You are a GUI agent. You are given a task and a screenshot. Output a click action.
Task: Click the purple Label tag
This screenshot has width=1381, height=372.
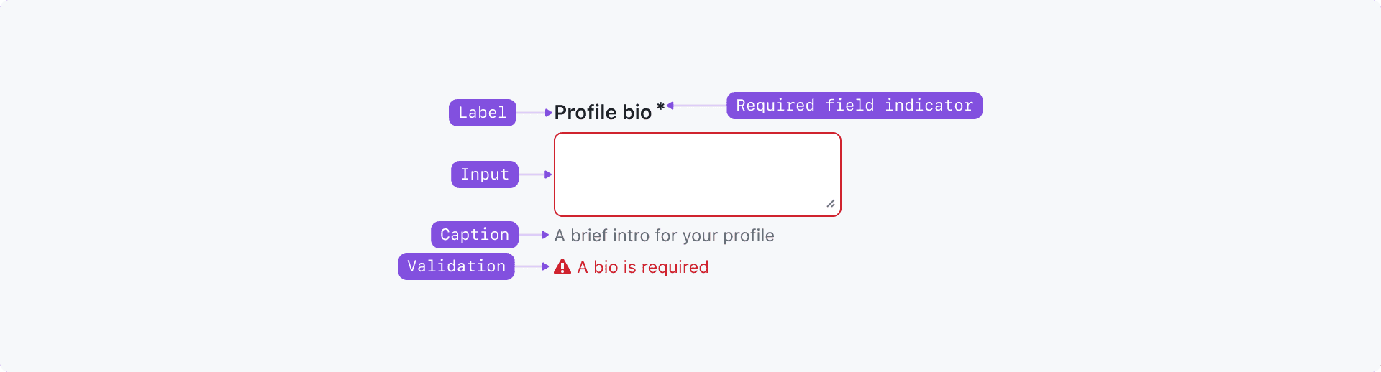[482, 113]
